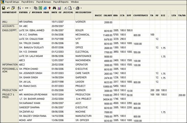Select the ACCOUNTS department cell
This screenshot has width=187, height=123.
pos(10,27)
